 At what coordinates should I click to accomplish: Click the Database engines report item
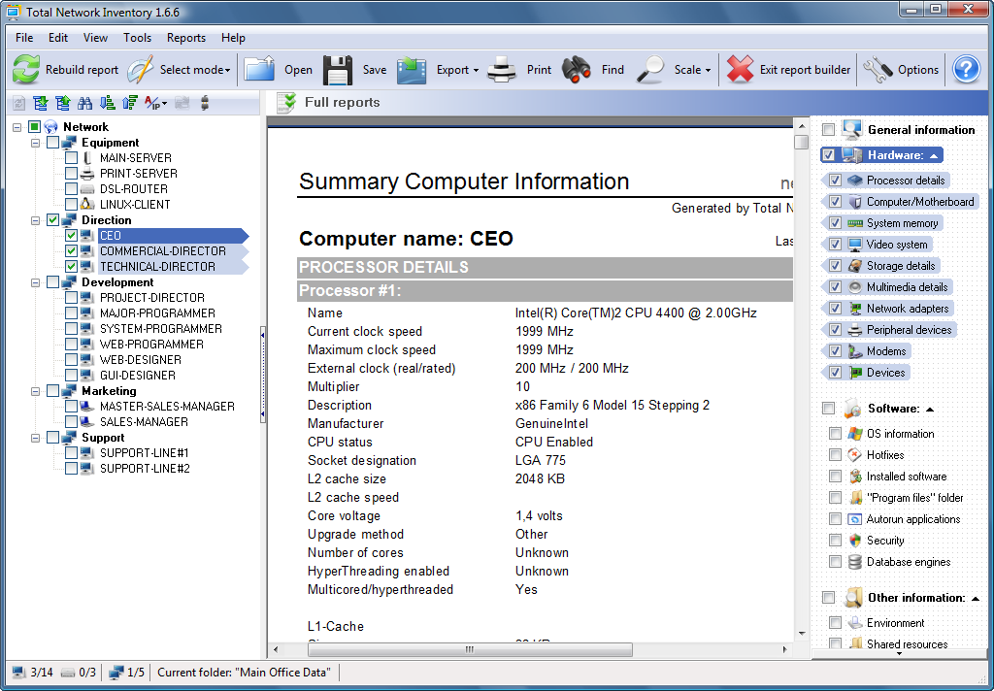pos(908,562)
